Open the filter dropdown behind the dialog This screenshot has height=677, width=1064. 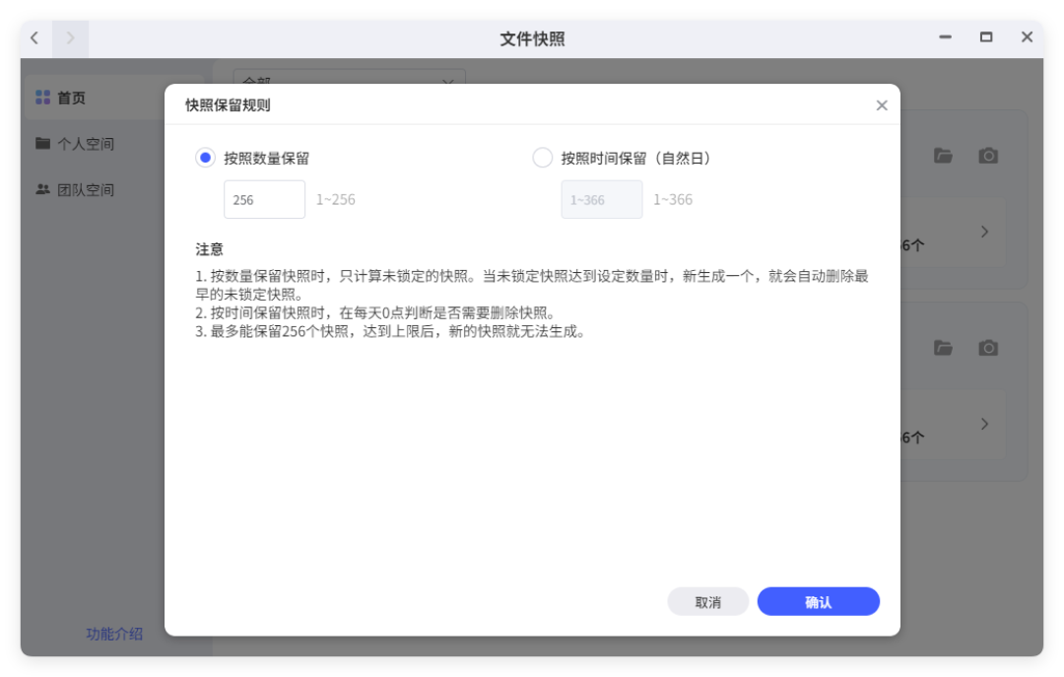(350, 76)
